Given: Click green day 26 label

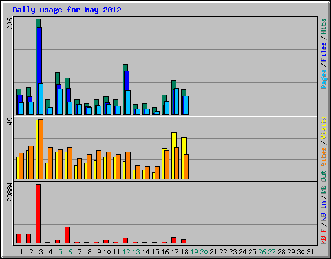Looking at the screenshot, I should (x=262, y=252).
